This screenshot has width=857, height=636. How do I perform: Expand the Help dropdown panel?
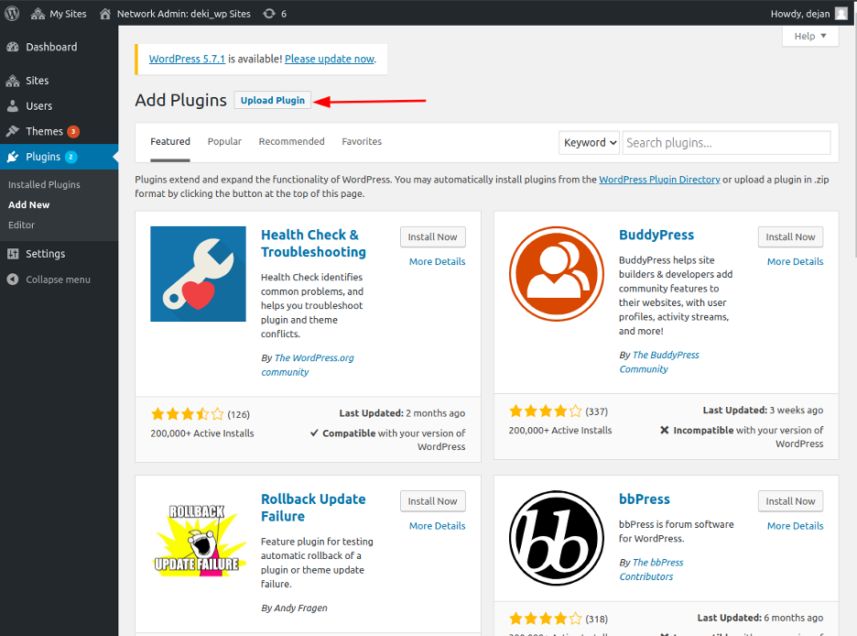click(x=809, y=37)
